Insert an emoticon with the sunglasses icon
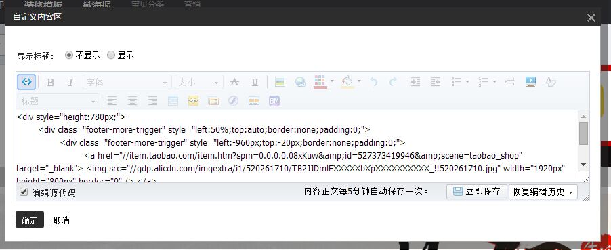Image resolution: width=611 pixels, height=250 pixels. point(193,101)
